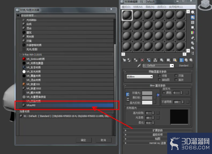The width and height of the screenshot is (212, 154).
Task: Click 高光反射 map button beside swatch
Action: [155, 102]
